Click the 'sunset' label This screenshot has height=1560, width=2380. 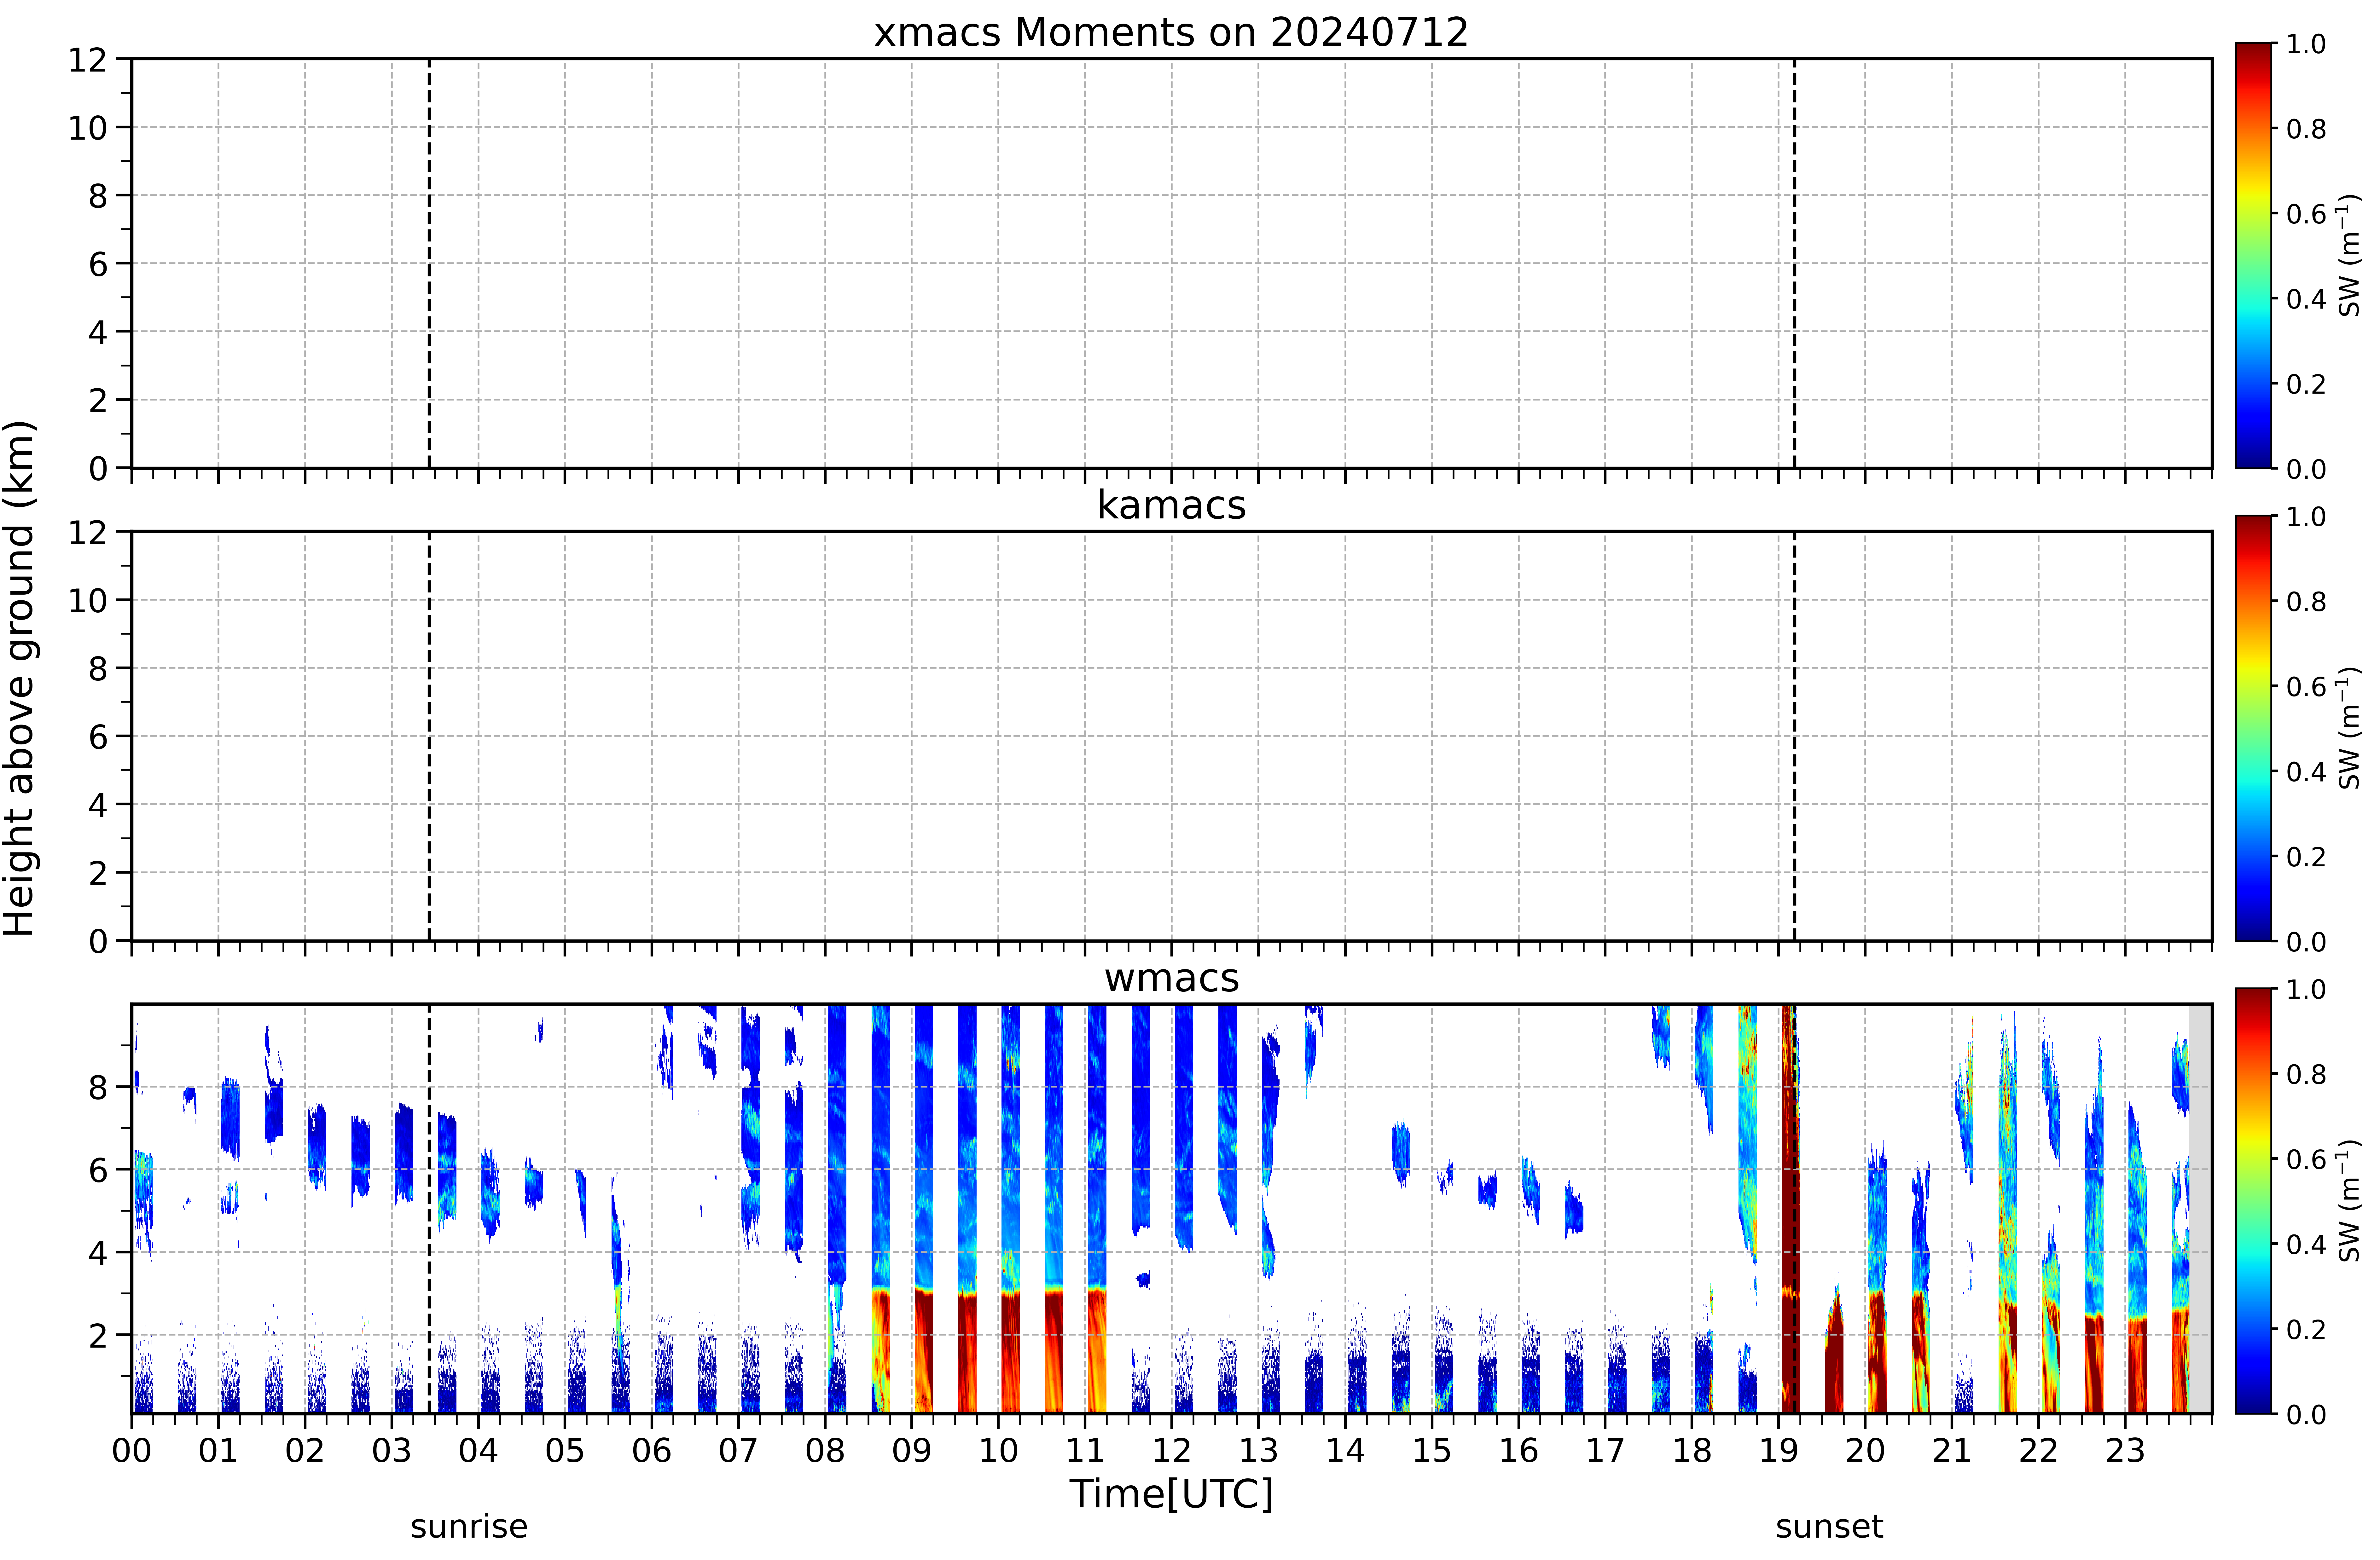click(1829, 1527)
